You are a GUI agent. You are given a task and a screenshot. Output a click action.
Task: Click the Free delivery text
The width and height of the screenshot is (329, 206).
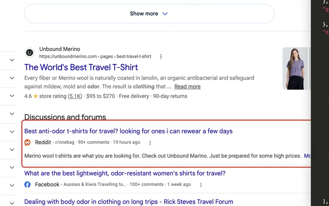pyautogui.click(x=134, y=96)
